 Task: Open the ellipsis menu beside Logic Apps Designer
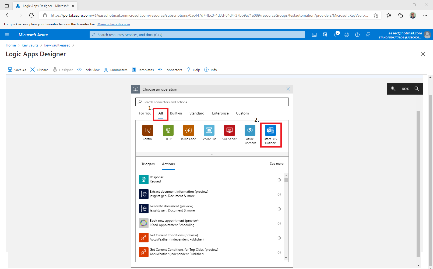pyautogui.click(x=74, y=54)
